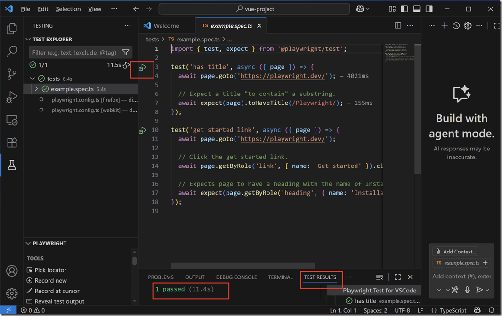Viewport: 502px width, 316px height.
Task: Enable the playwright.config.ts [firefox] project
Action: [x=41, y=100]
